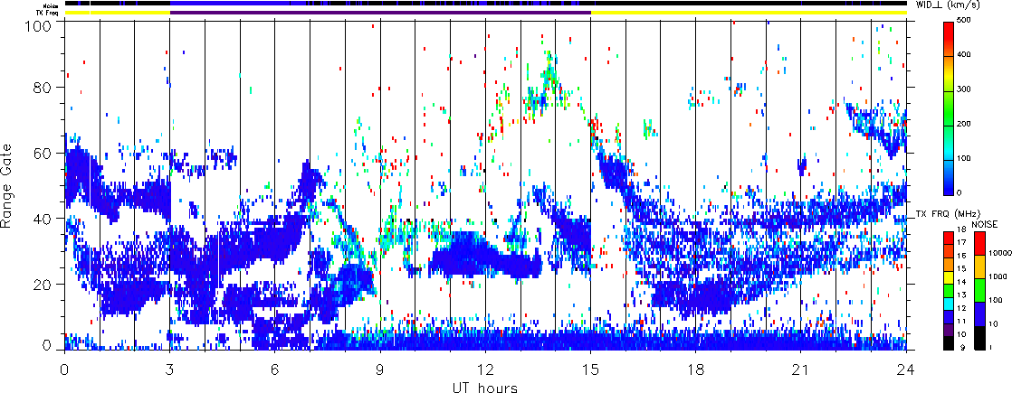The height and width of the screenshot is (393, 1012).
Task: Click the 6 tick label on UT hours axis
Action: point(275,370)
